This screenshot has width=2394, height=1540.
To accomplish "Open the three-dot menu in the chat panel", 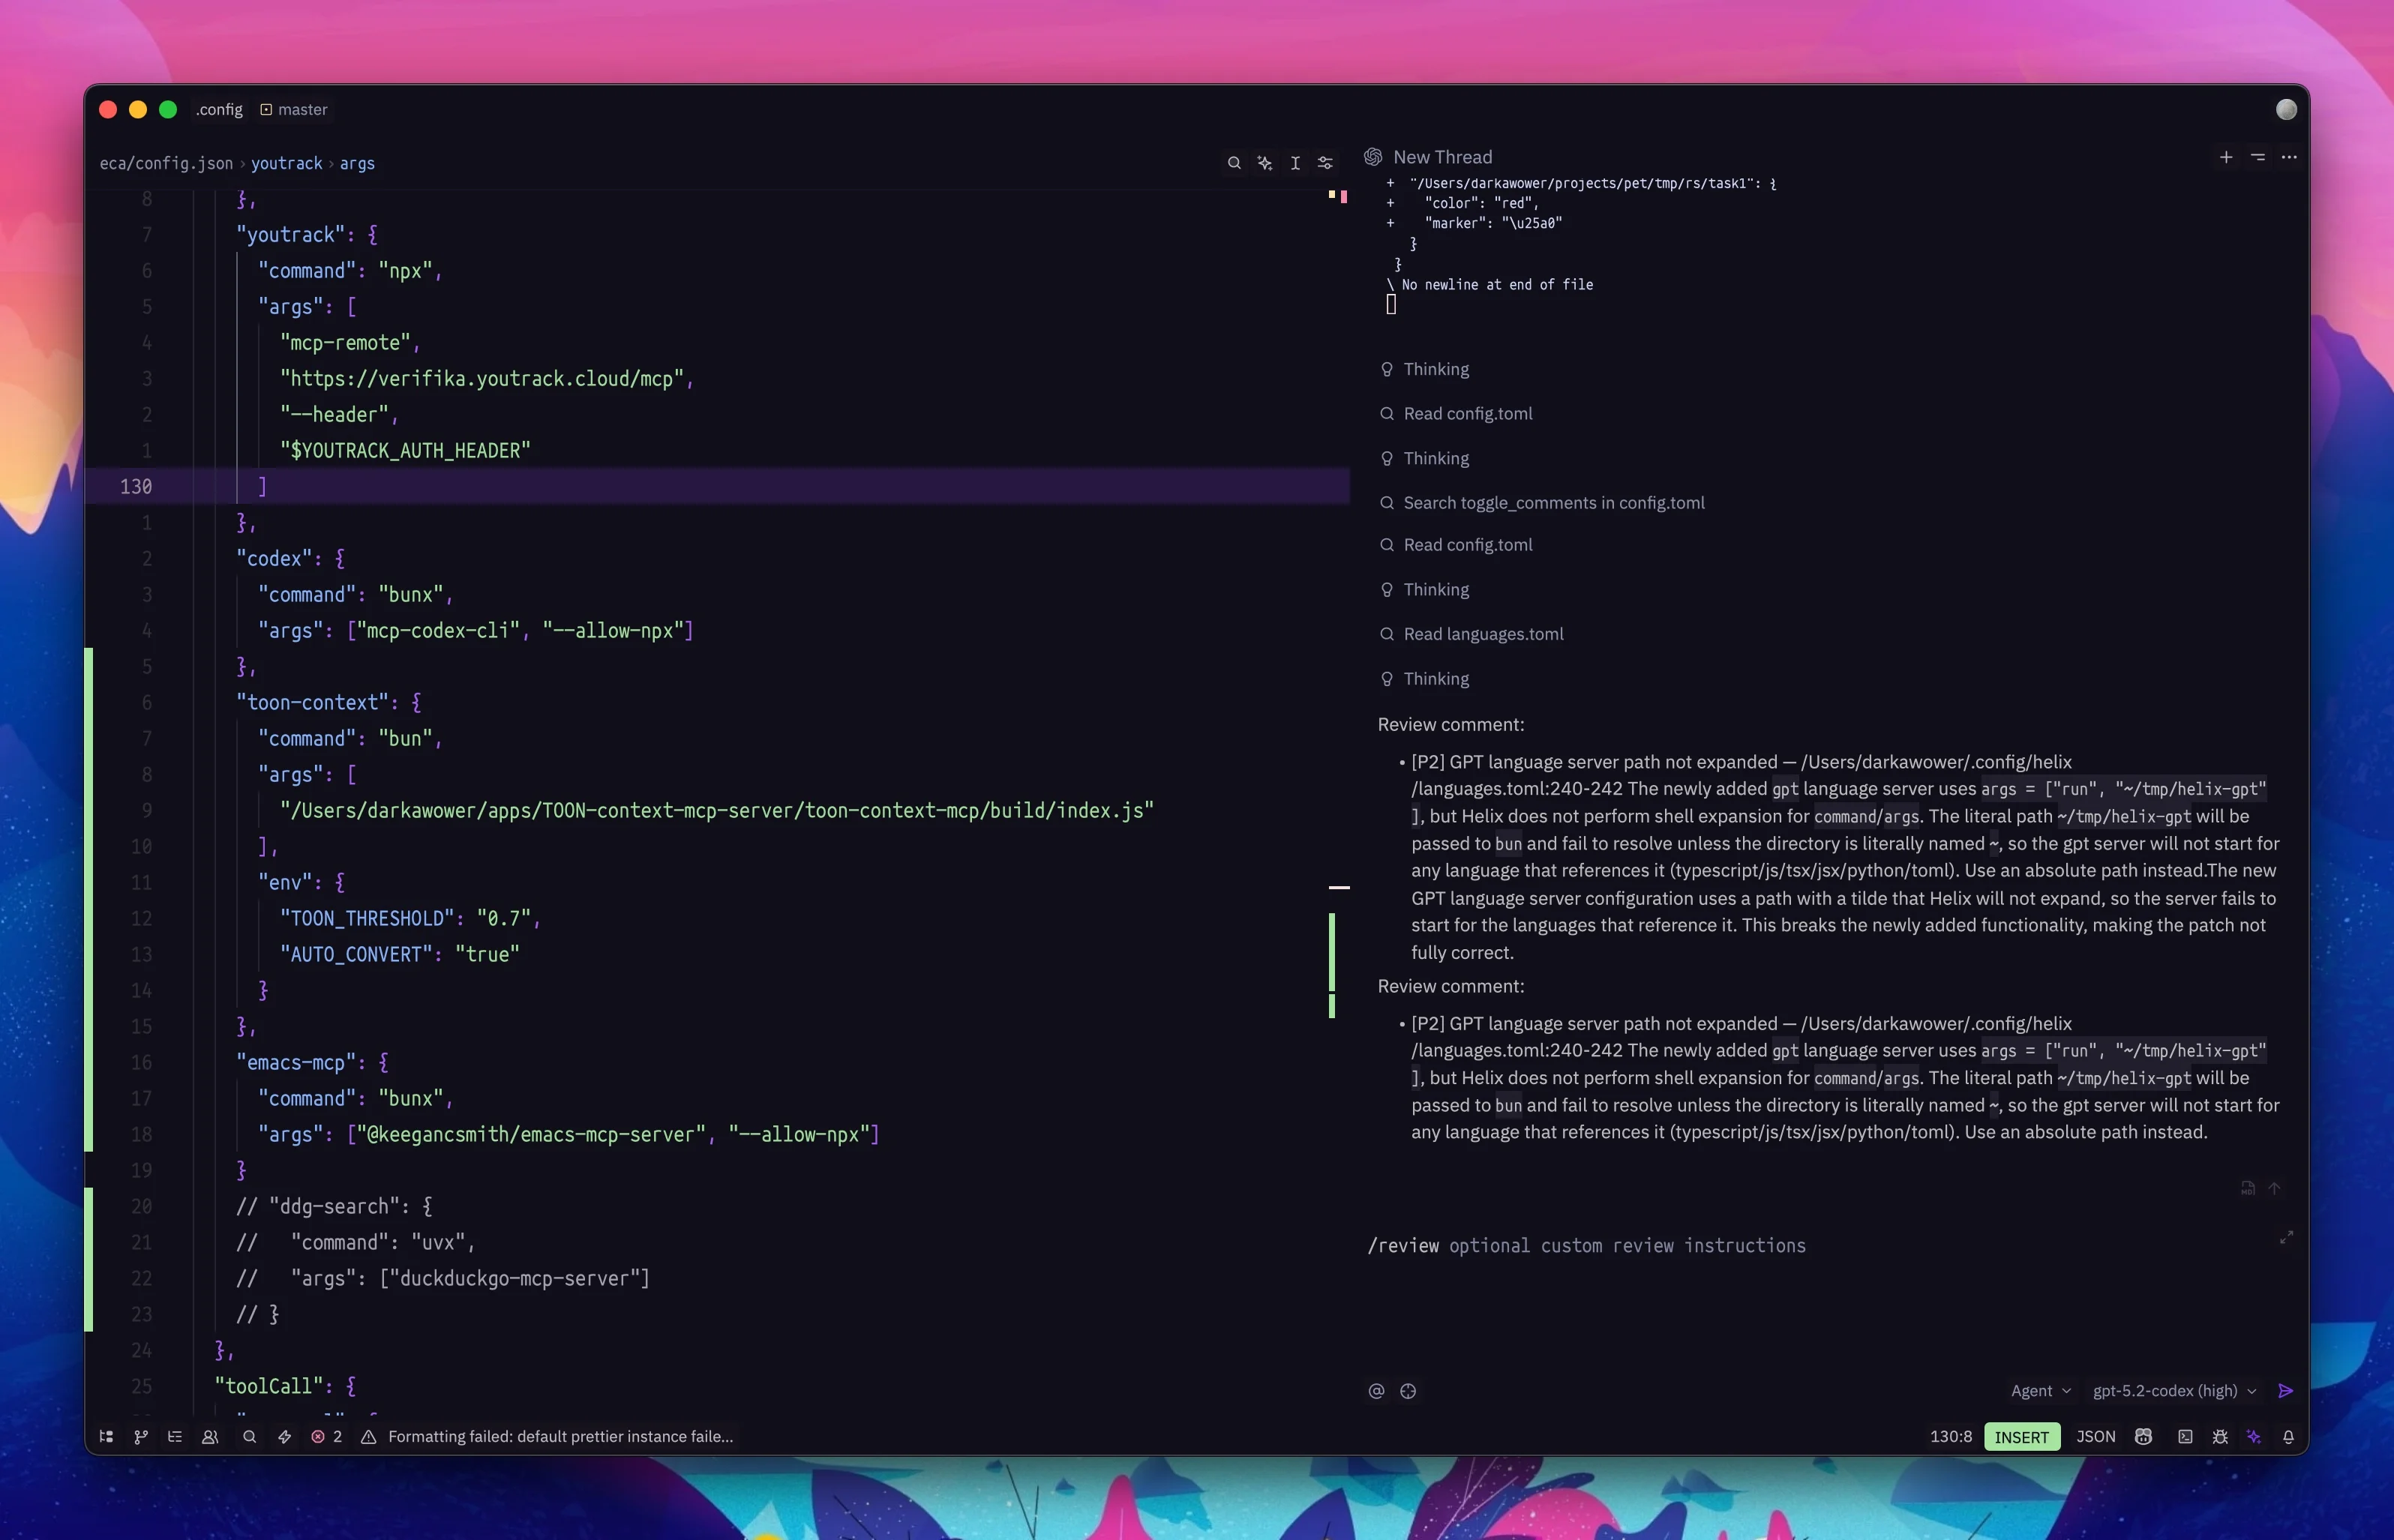I will [2289, 157].
